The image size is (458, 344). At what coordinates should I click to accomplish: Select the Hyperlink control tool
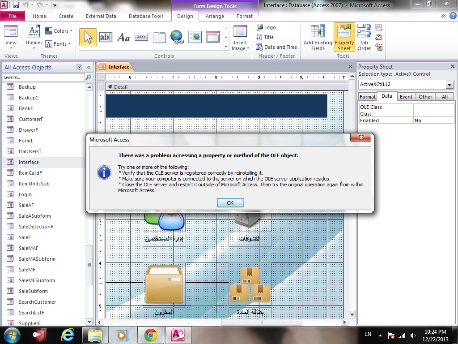(177, 37)
